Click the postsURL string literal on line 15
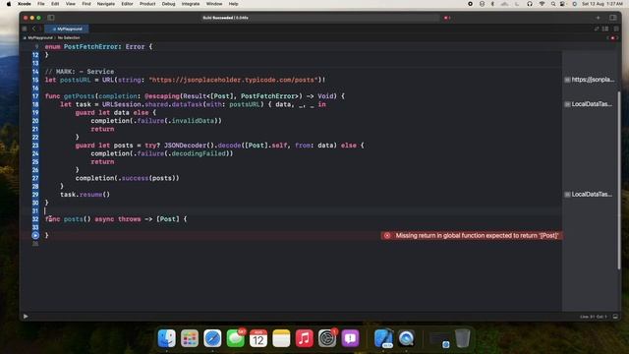The height and width of the screenshot is (354, 629). coord(234,80)
